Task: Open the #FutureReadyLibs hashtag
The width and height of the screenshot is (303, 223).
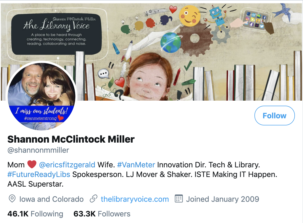Action: point(39,174)
